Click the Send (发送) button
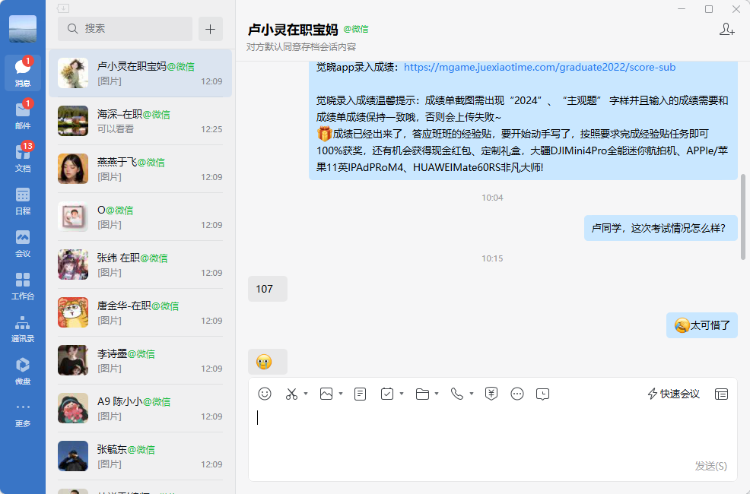 [x=710, y=466]
